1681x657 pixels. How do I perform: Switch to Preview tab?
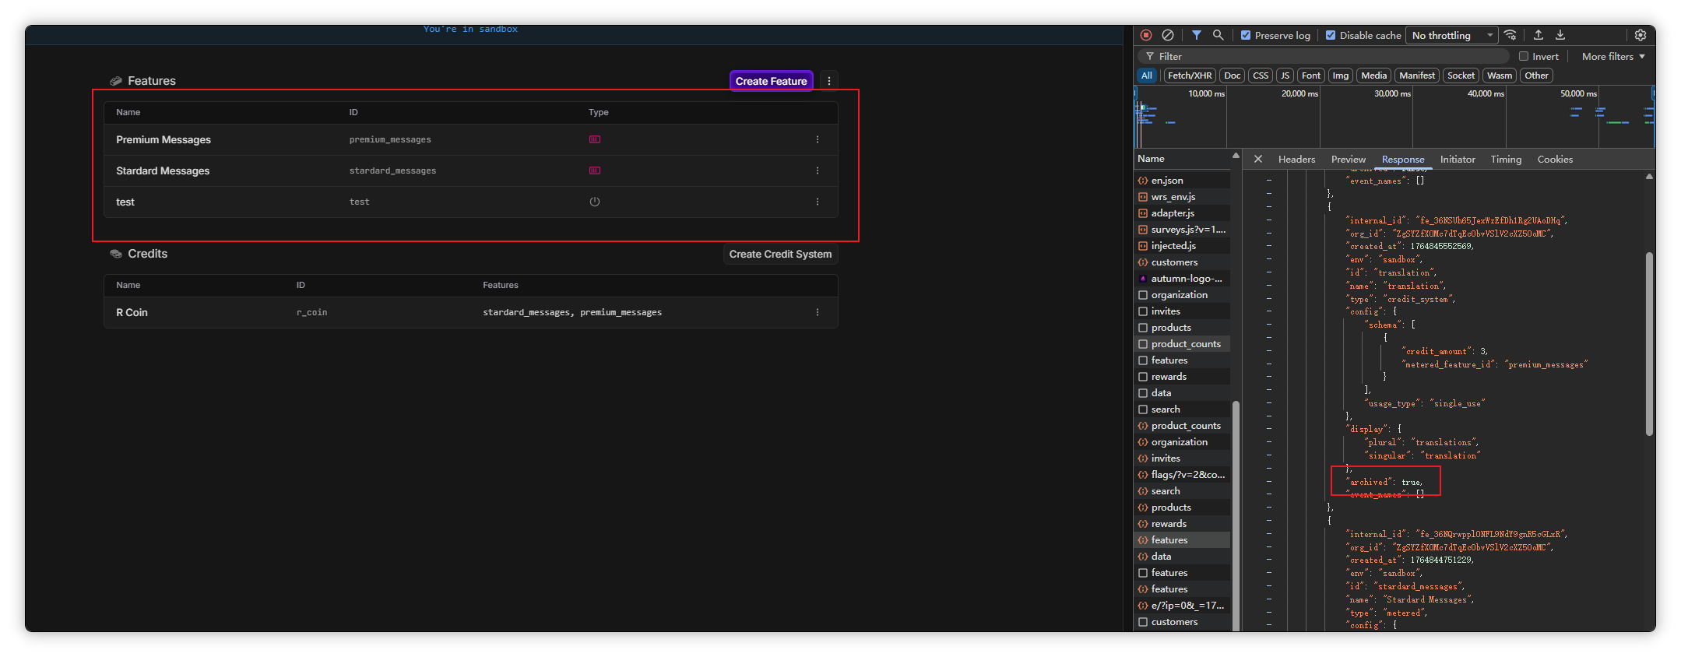pos(1348,159)
